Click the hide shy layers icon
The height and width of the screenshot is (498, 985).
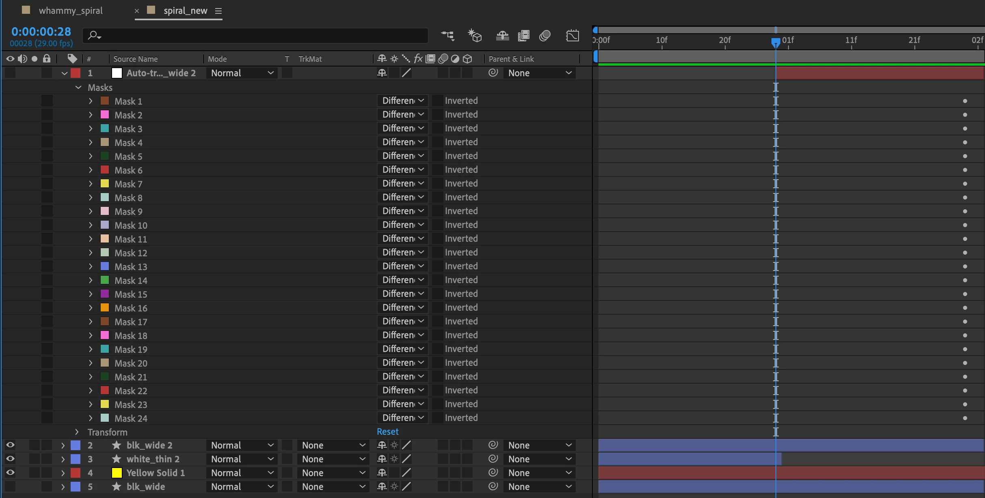(x=502, y=36)
